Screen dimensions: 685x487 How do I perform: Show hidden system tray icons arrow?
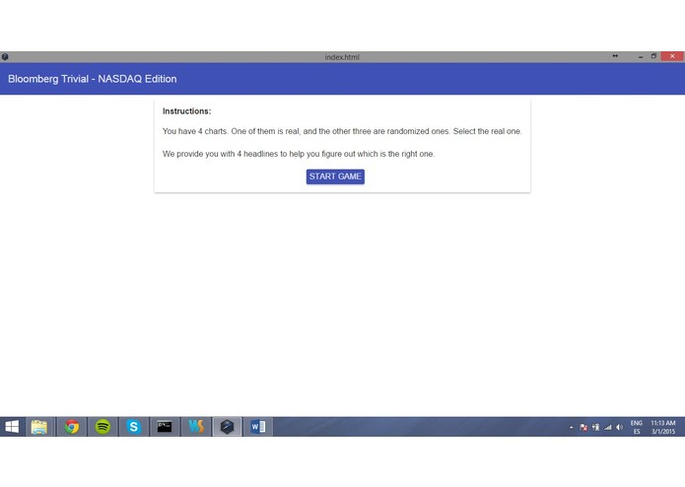point(571,428)
